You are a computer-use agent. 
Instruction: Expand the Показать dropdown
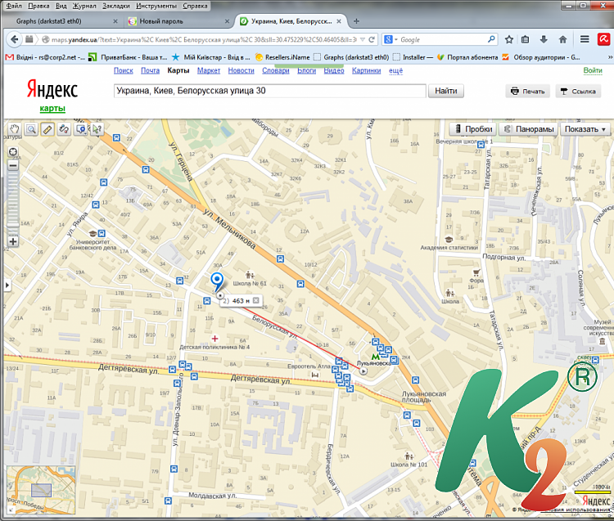(585, 129)
